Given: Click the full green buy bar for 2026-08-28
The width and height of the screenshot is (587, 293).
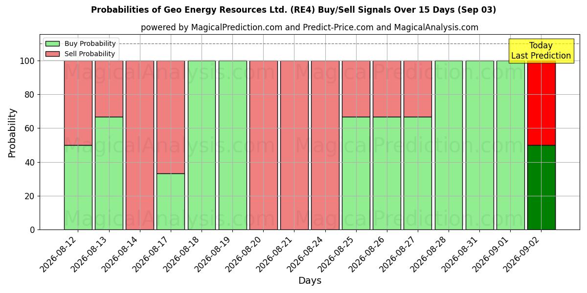Looking at the screenshot, I should coord(449,145).
